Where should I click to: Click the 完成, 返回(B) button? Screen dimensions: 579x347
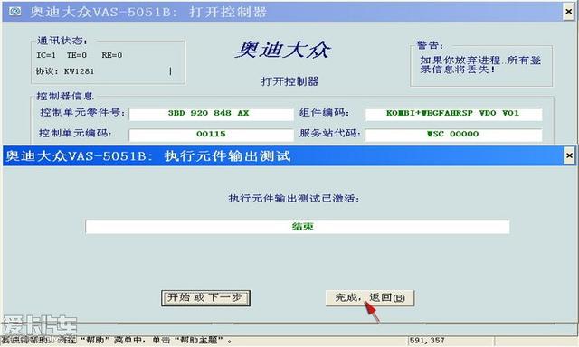tap(370, 298)
